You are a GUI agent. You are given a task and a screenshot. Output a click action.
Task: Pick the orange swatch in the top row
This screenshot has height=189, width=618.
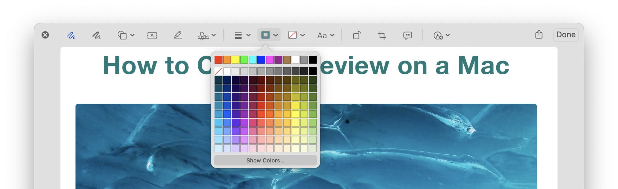(227, 59)
